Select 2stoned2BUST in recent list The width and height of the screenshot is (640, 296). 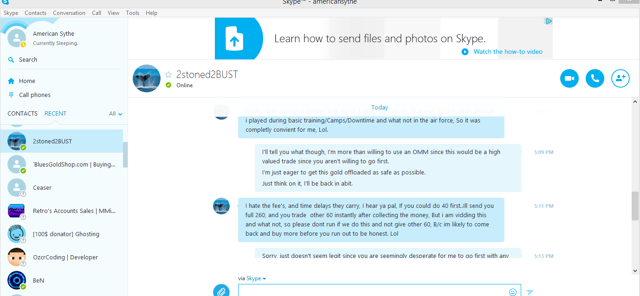[62, 141]
